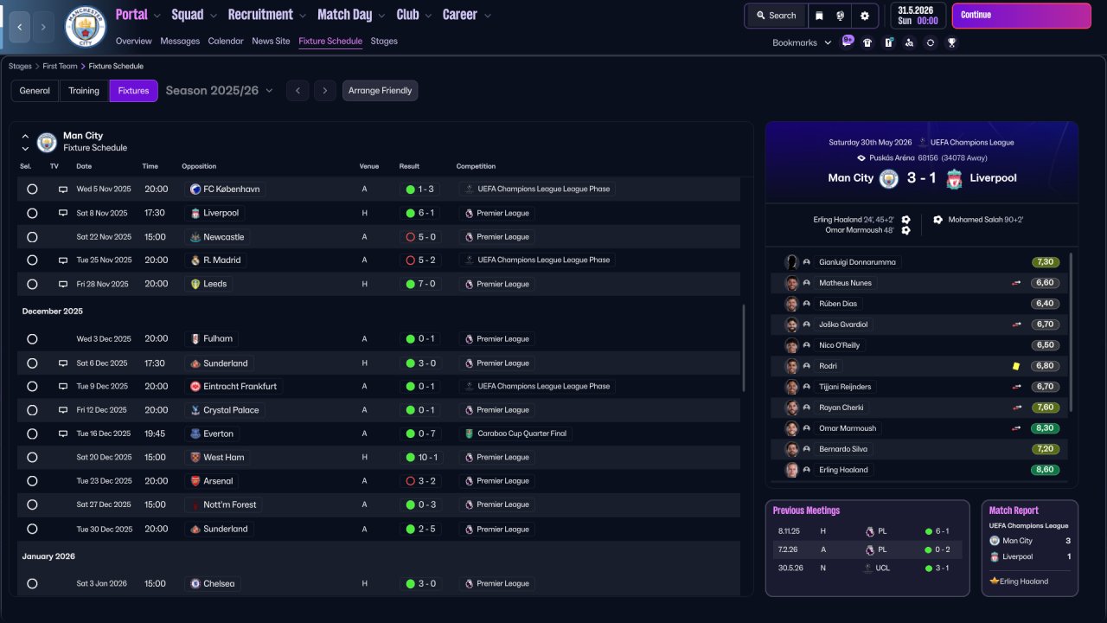Select the Crystal Palace fixture radio button
The width and height of the screenshot is (1107, 623).
pyautogui.click(x=32, y=410)
